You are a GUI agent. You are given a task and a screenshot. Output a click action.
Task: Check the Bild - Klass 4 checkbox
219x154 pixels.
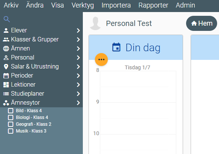[x=11, y=111]
